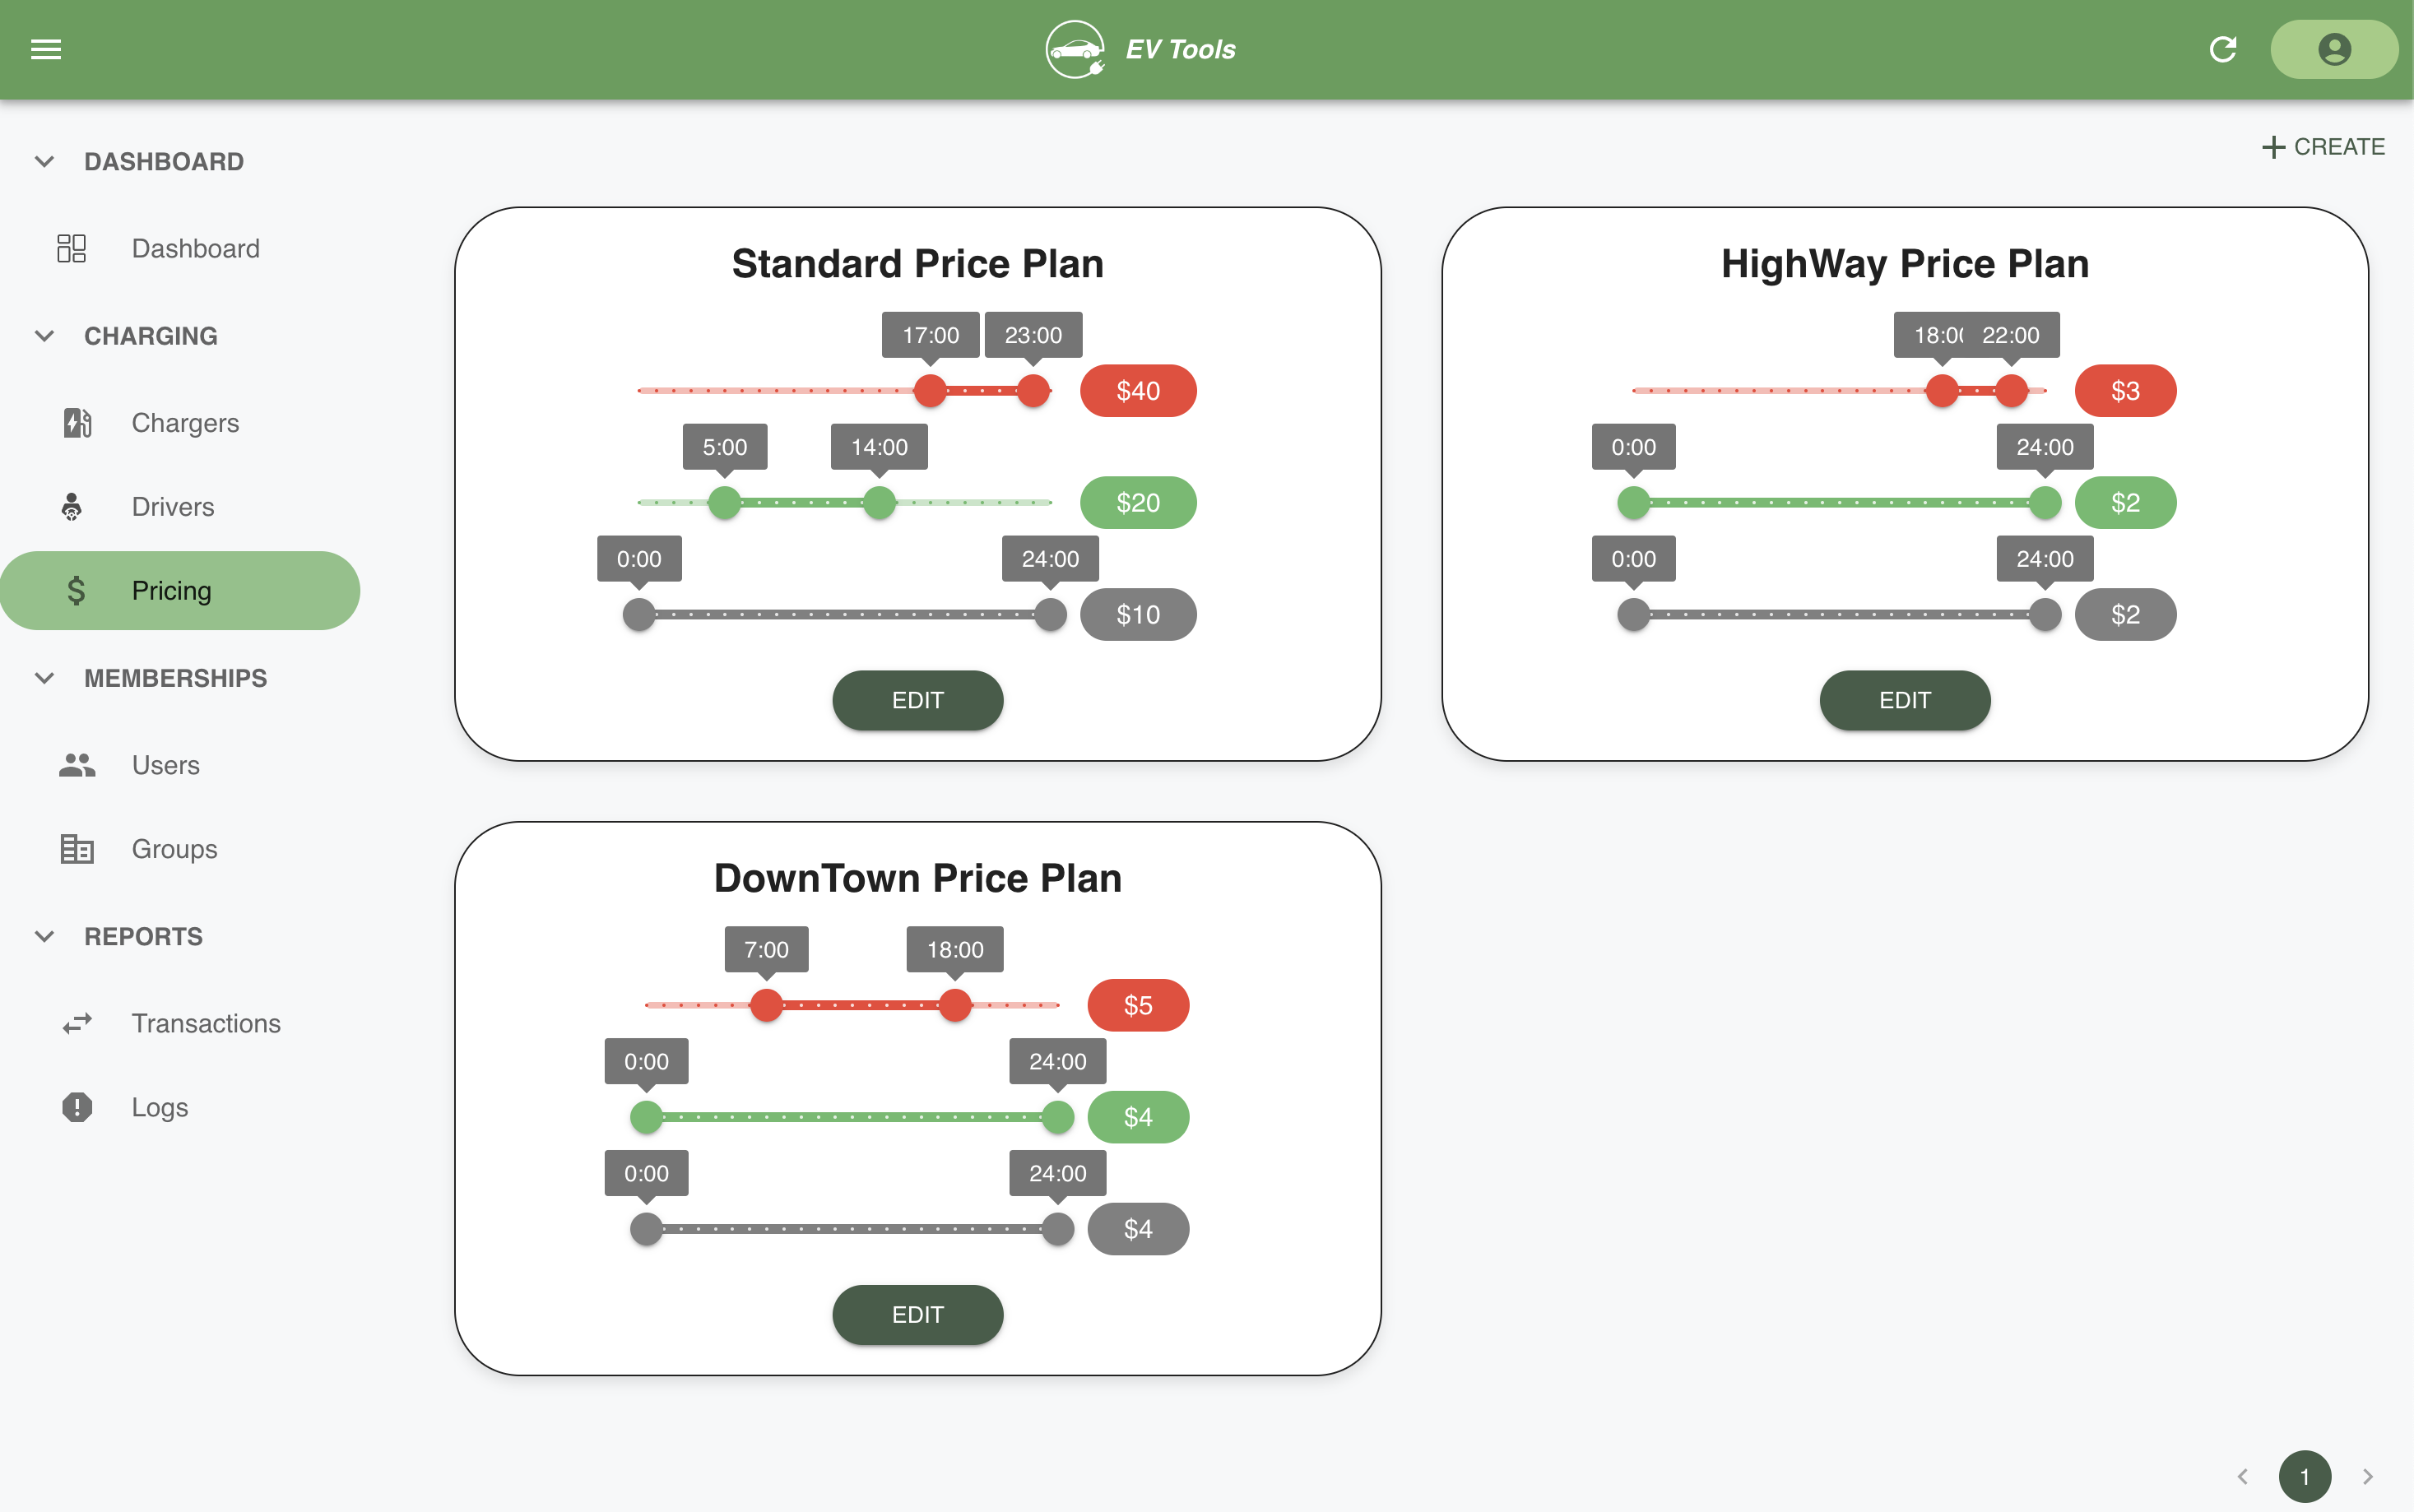The width and height of the screenshot is (2414, 1512).
Task: Click the Drivers icon
Action: coord(74,506)
